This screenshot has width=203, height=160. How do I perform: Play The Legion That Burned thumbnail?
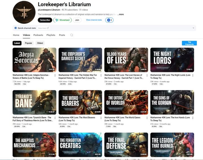coord(172,145)
